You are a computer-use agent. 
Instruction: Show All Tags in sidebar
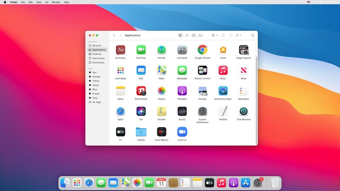[97, 102]
